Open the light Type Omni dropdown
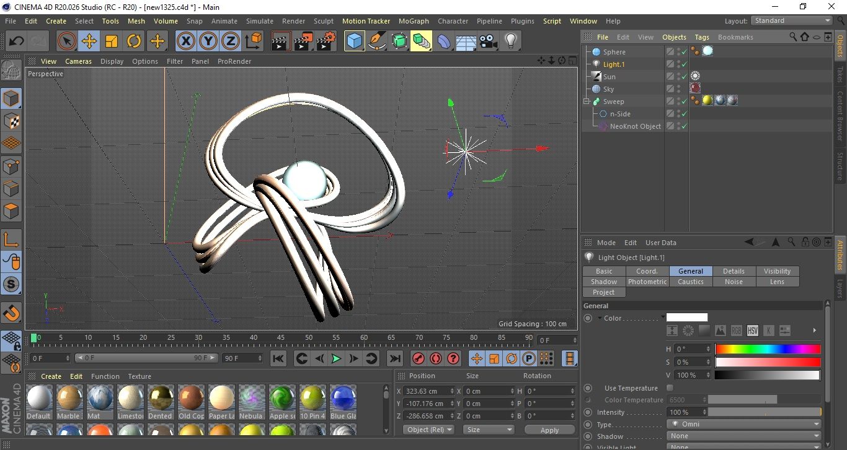The width and height of the screenshot is (847, 450). point(744,425)
